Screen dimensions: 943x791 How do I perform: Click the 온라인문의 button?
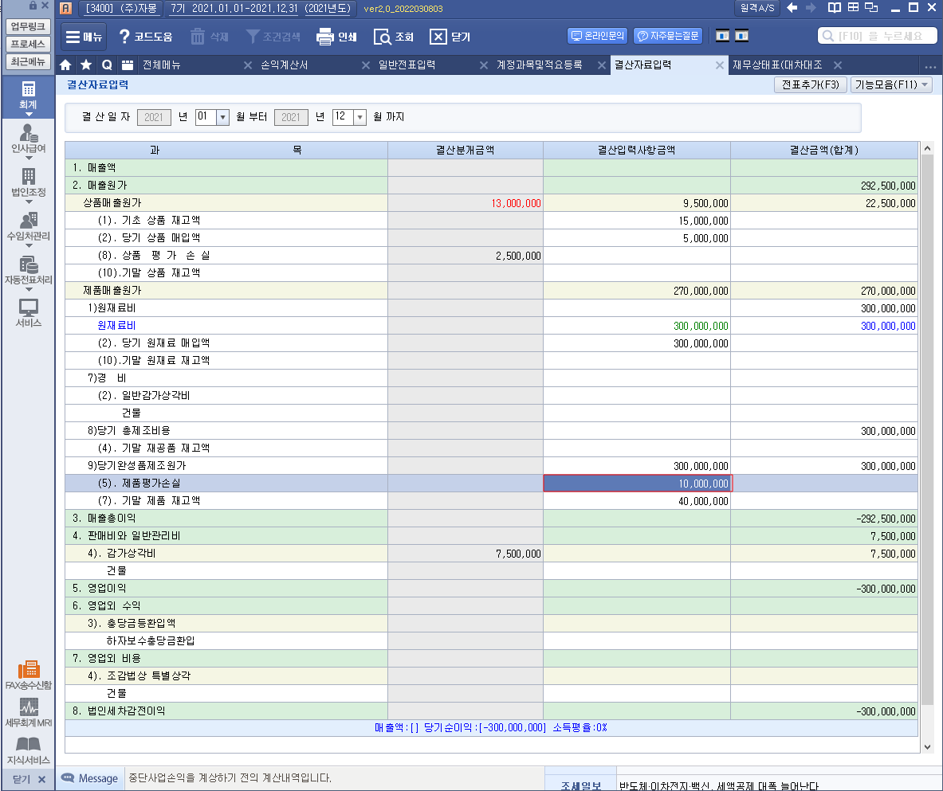(x=597, y=36)
